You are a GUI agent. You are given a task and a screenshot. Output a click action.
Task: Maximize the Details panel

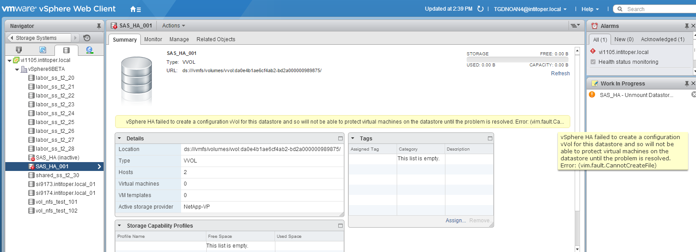click(340, 139)
